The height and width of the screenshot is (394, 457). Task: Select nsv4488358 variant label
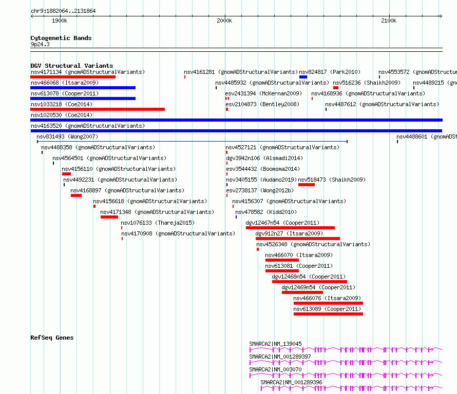click(x=98, y=147)
